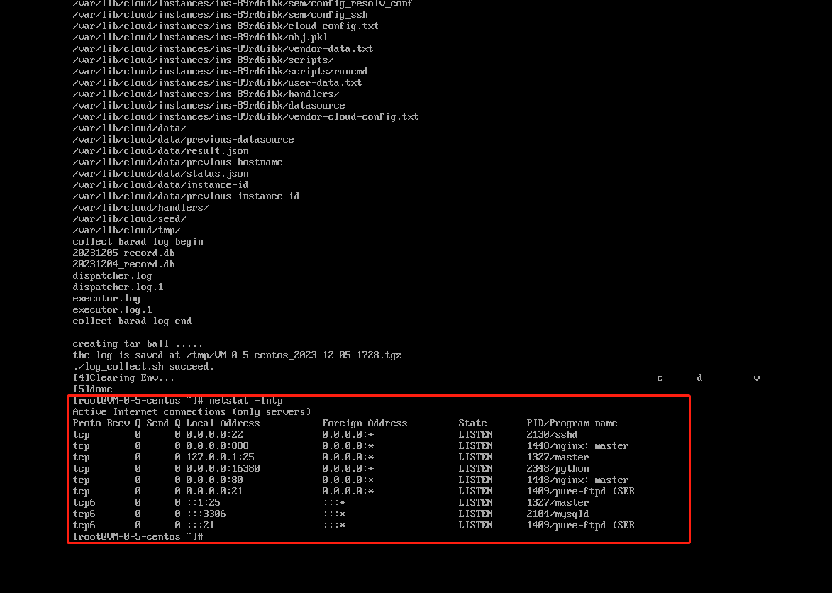Click the last shell prompt '[root@VM-0-5-centos ~]#'

(x=138, y=537)
